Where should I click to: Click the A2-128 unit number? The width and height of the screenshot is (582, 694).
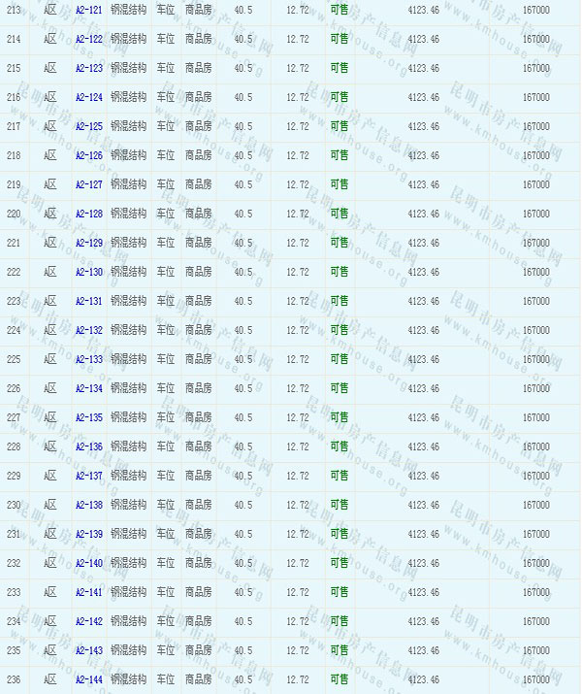(x=88, y=214)
